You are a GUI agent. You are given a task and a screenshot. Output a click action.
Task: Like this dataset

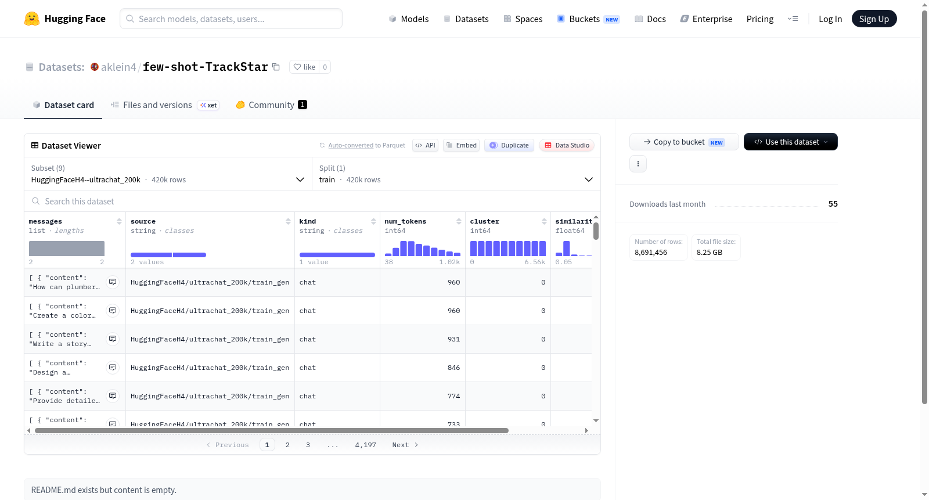pyautogui.click(x=304, y=67)
